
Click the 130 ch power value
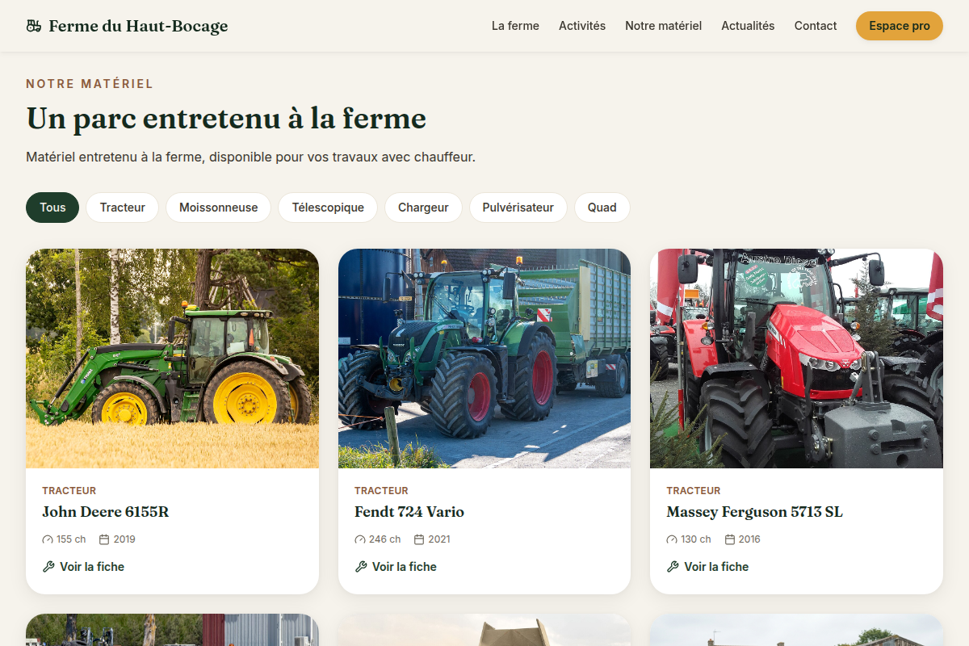(696, 539)
